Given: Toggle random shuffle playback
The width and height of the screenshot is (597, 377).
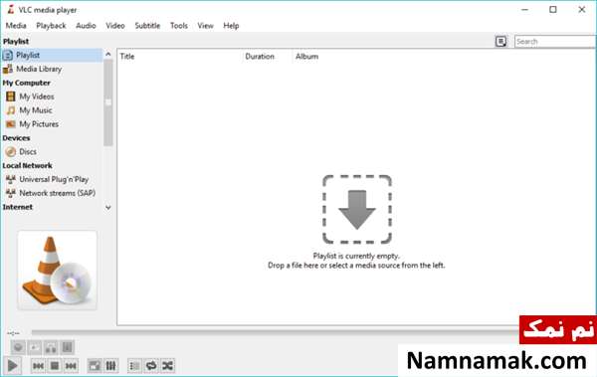Looking at the screenshot, I should (167, 366).
